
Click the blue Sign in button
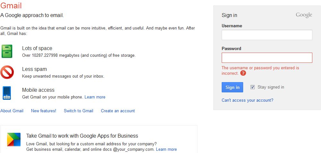tap(232, 87)
